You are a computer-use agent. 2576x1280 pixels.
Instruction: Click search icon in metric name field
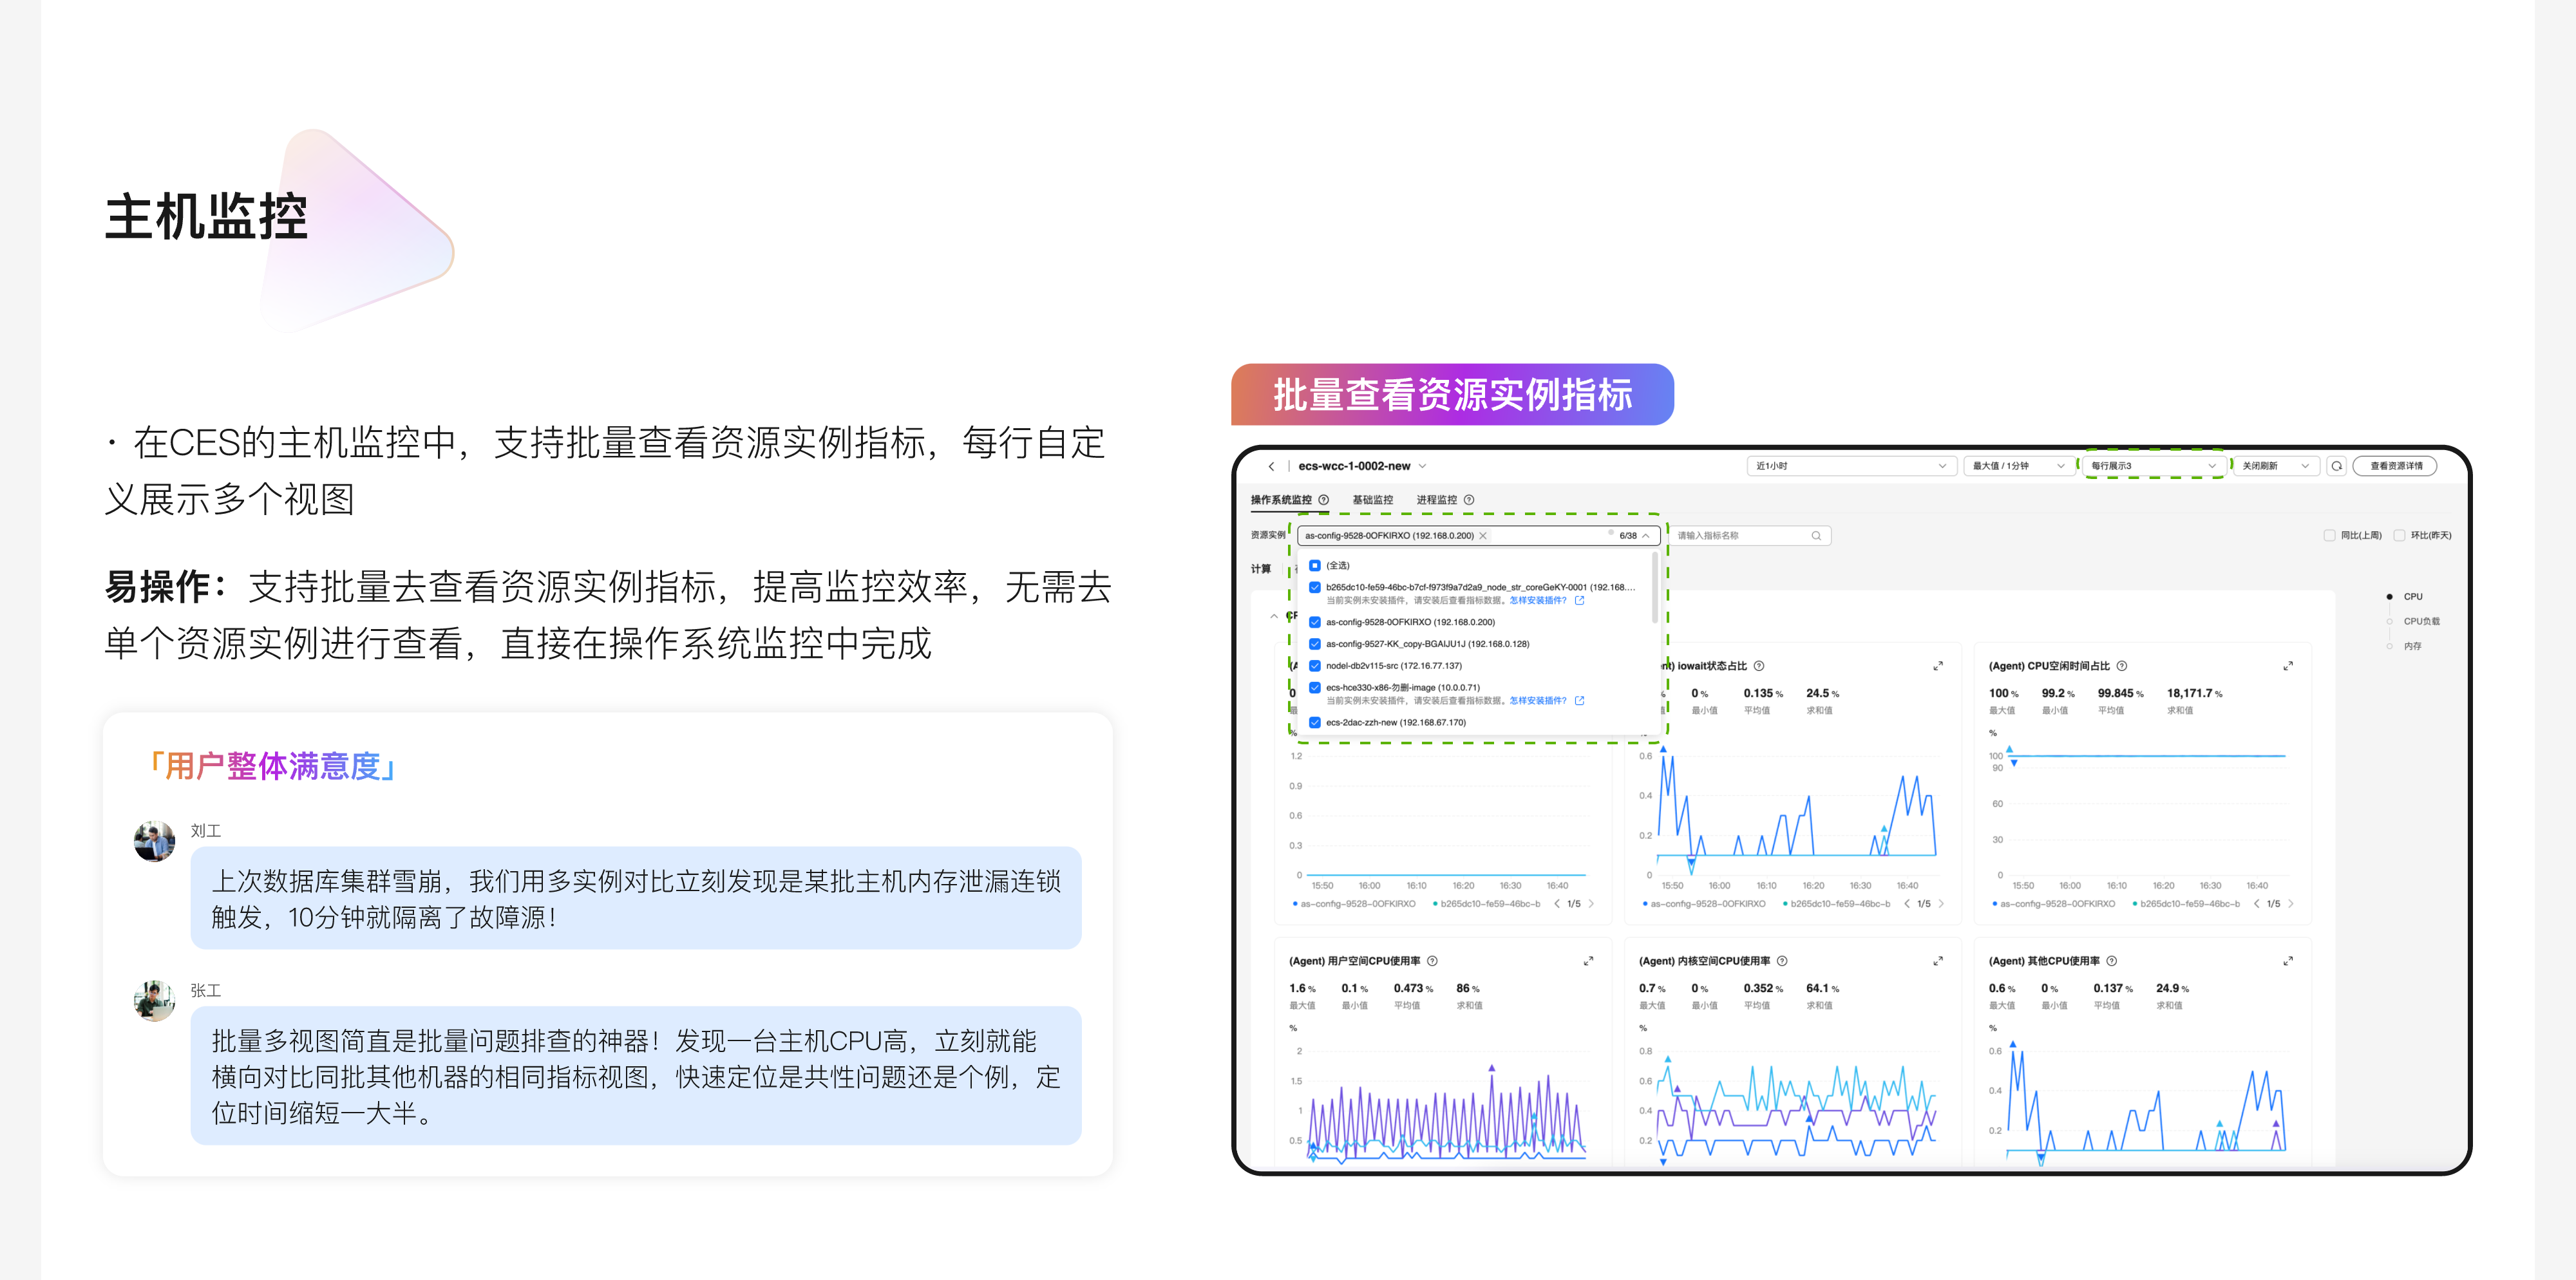(x=1816, y=536)
